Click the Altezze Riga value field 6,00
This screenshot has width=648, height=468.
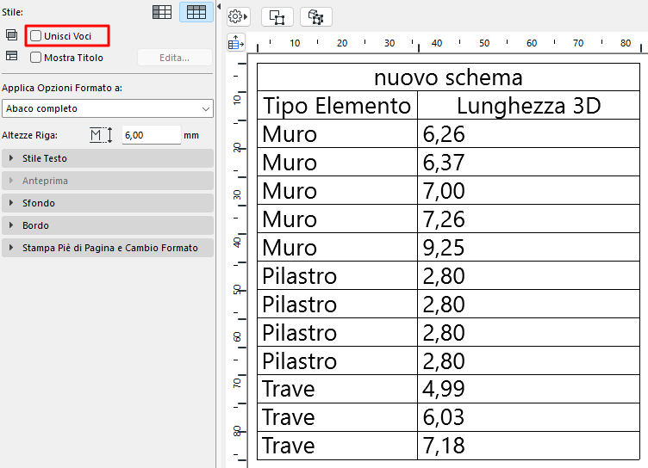(152, 135)
